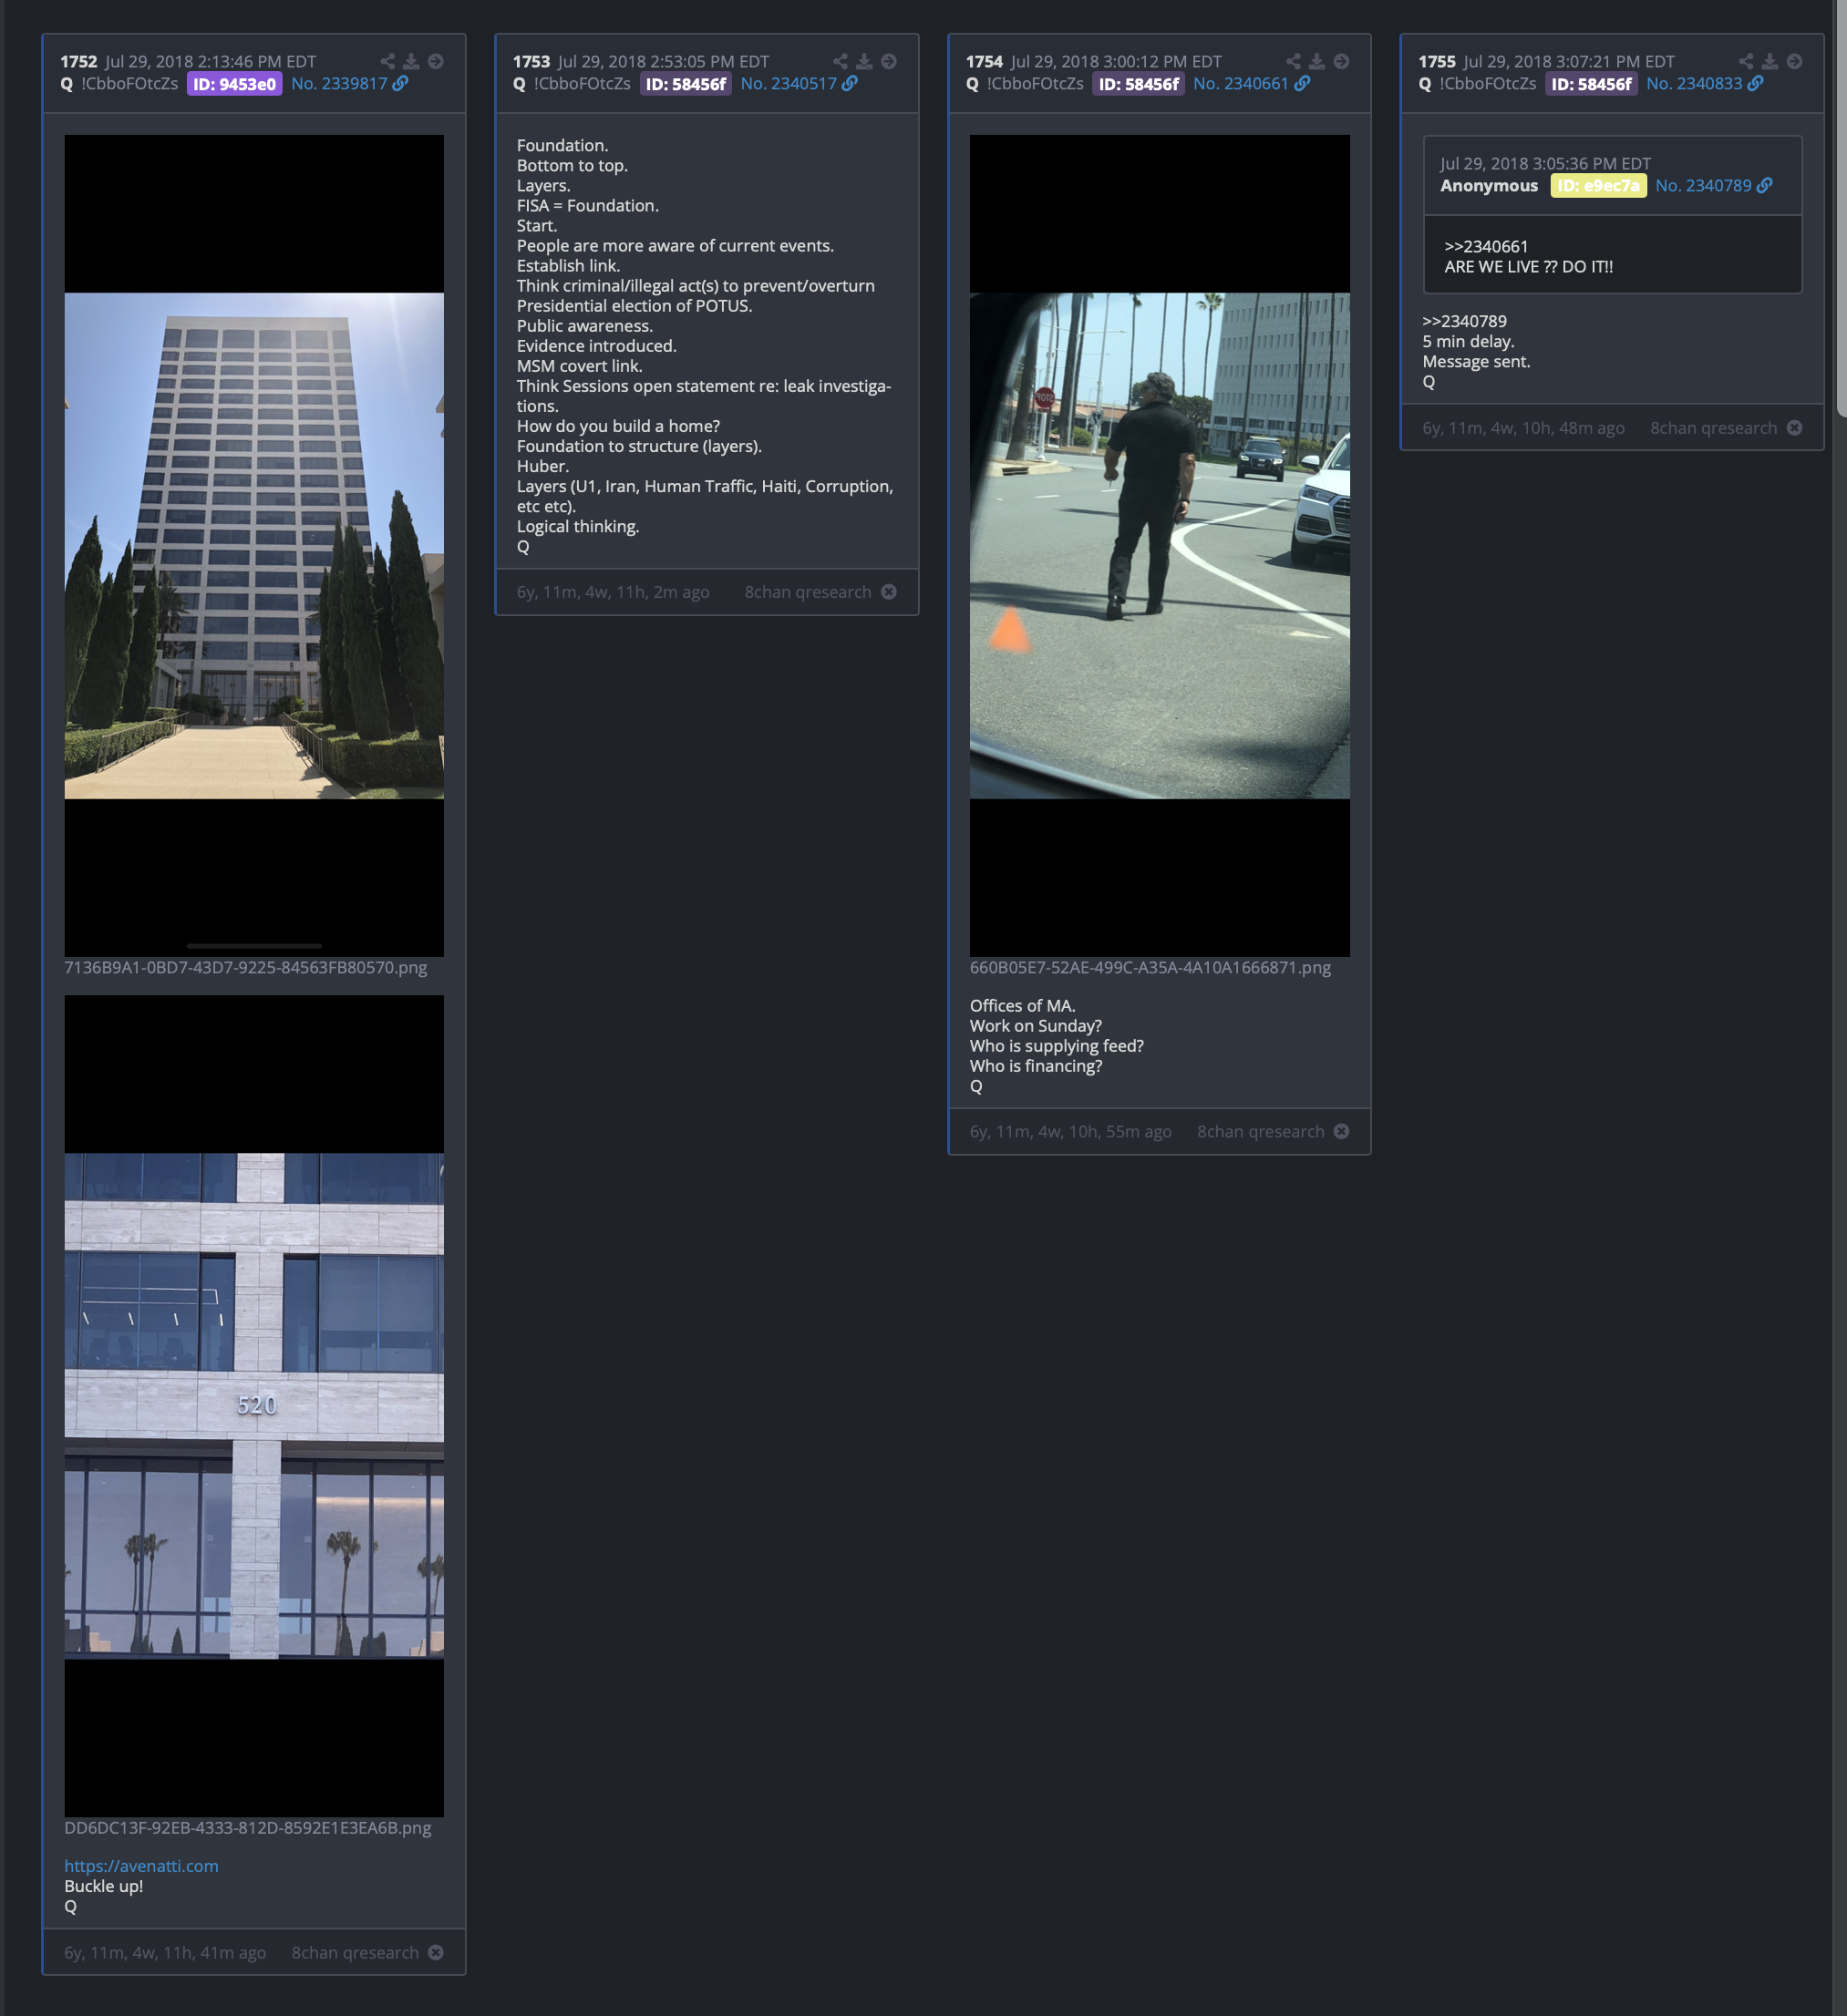Click filename DD6DC13F-92EB-4333-812D-8592E1E3EA6B.png
1847x2016 pixels.
247,1828
